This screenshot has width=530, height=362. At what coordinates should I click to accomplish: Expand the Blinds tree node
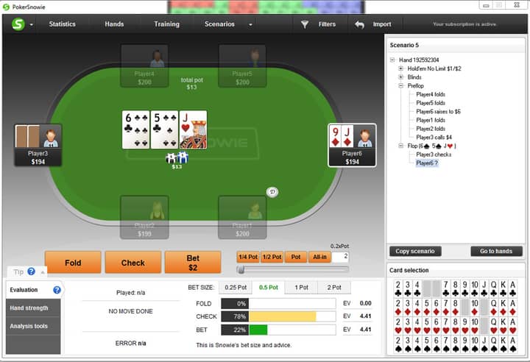(401, 77)
